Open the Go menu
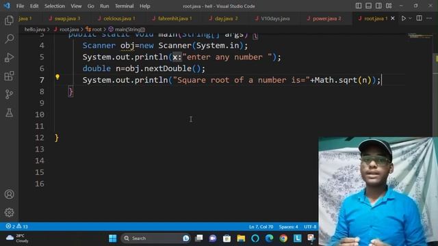 [91, 6]
